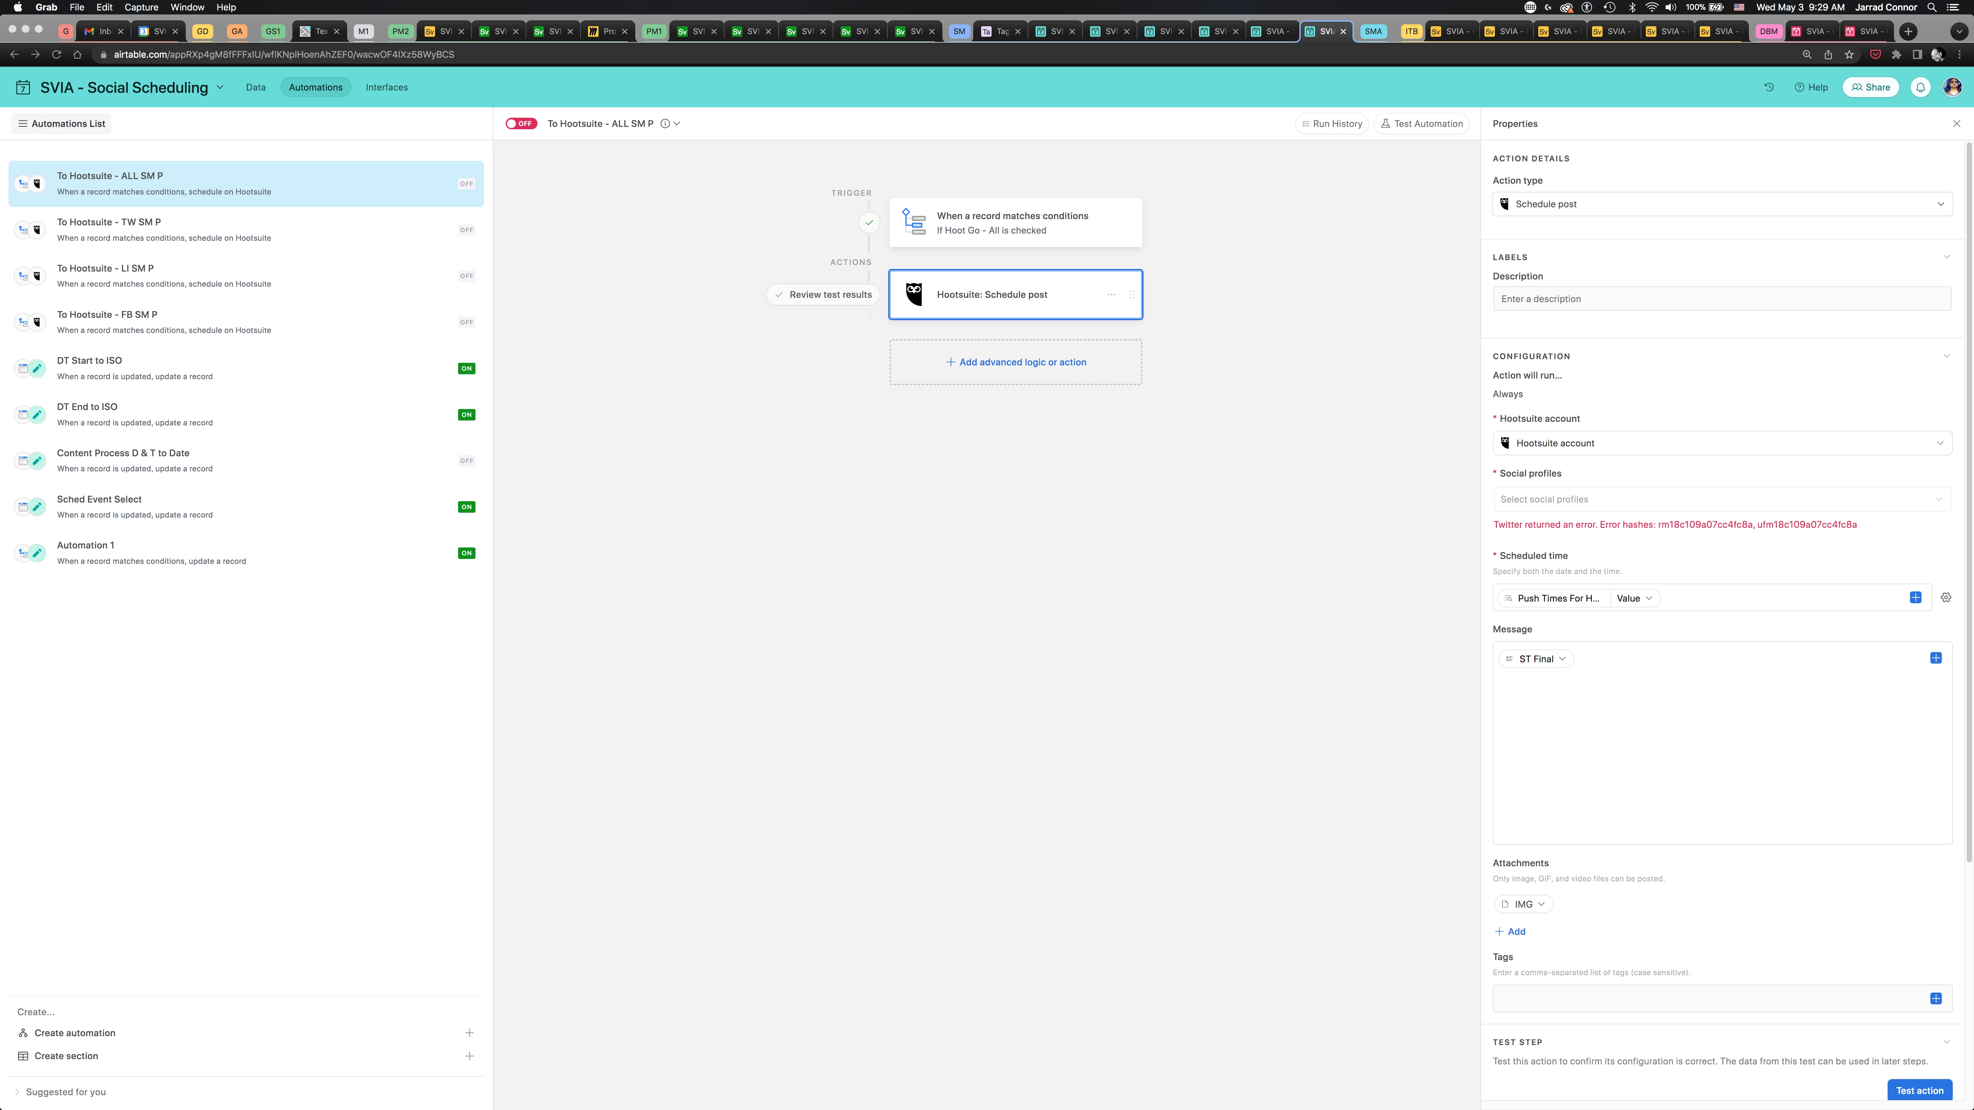The height and width of the screenshot is (1110, 1974).
Task: Toggle the ON badge for Sched Event Select
Action: point(466,507)
